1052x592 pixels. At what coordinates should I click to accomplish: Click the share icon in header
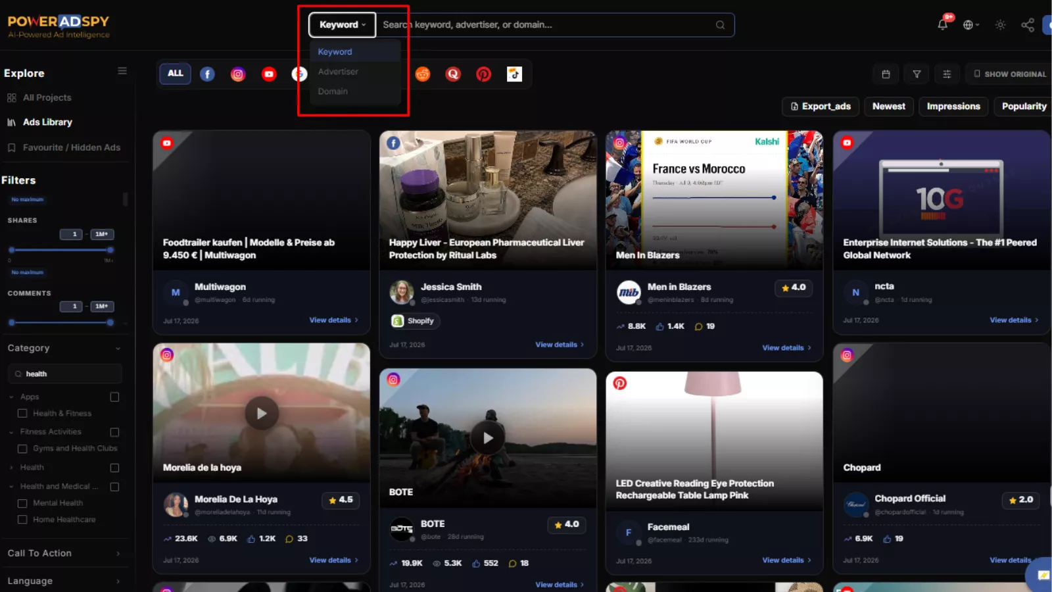(1027, 25)
